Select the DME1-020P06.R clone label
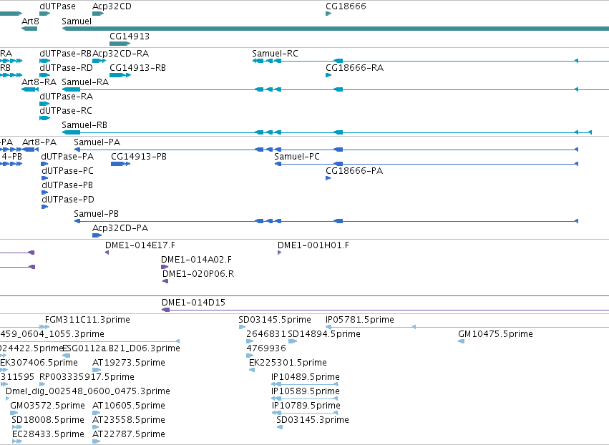Image resolution: width=609 pixels, height=445 pixels. tap(198, 274)
